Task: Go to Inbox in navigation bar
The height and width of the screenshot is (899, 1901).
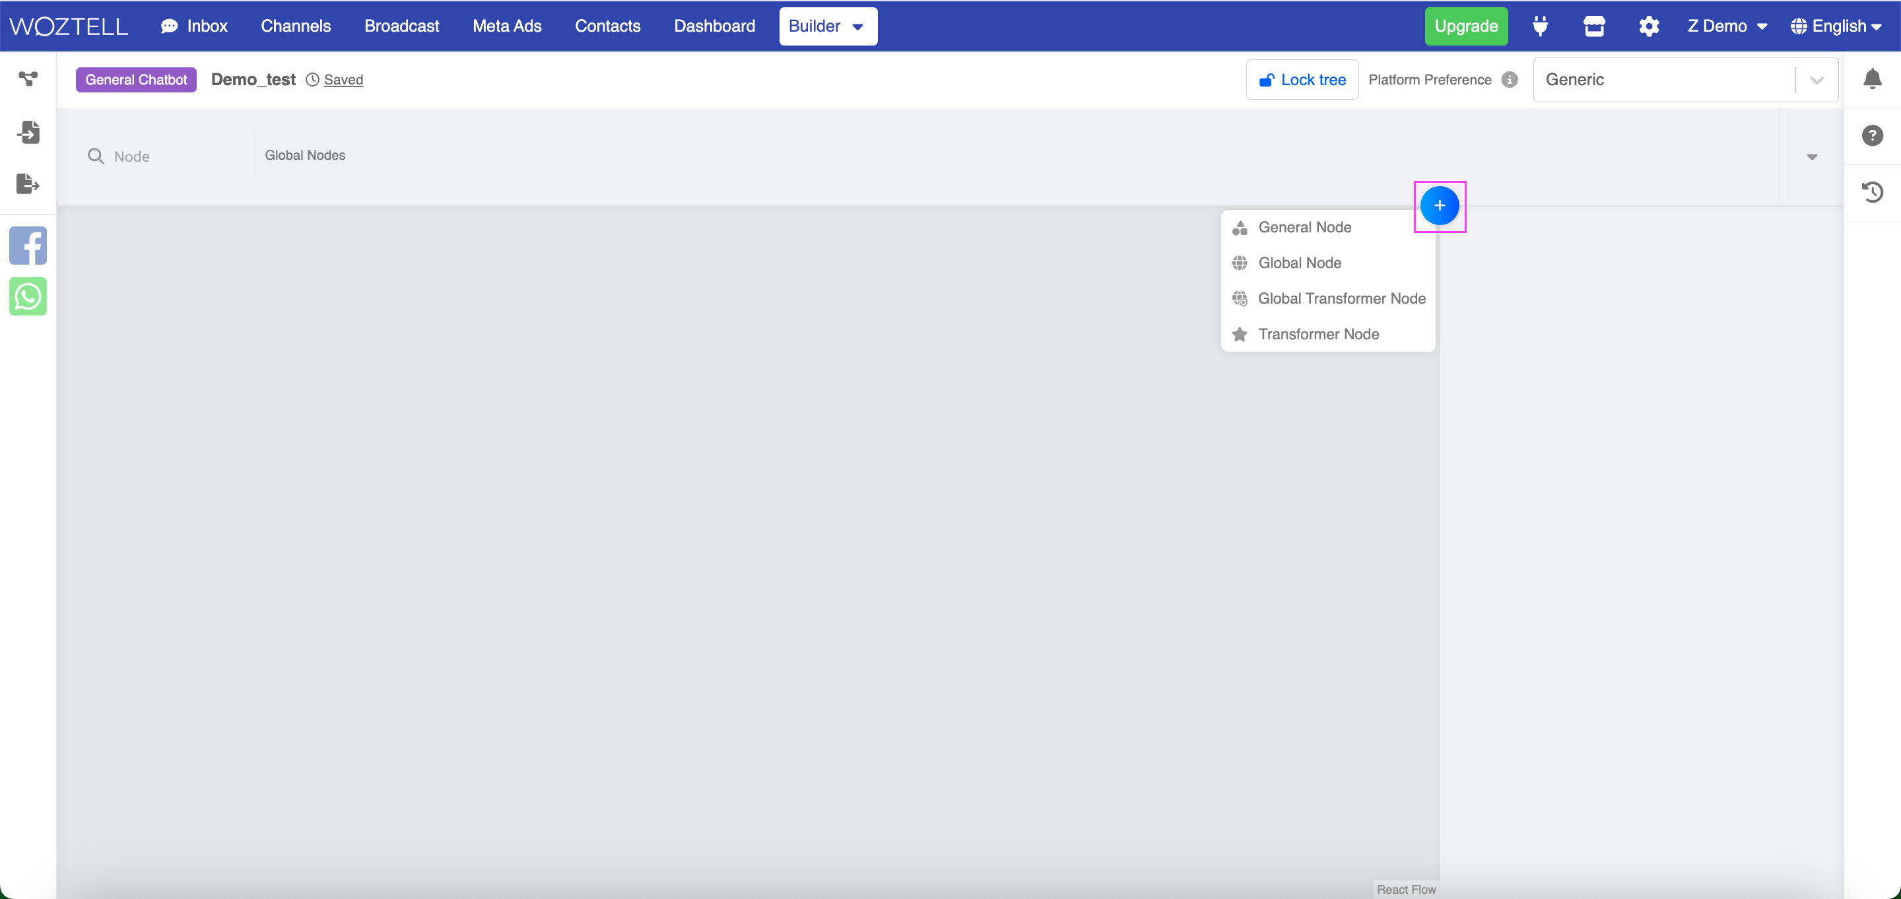Action: (194, 26)
